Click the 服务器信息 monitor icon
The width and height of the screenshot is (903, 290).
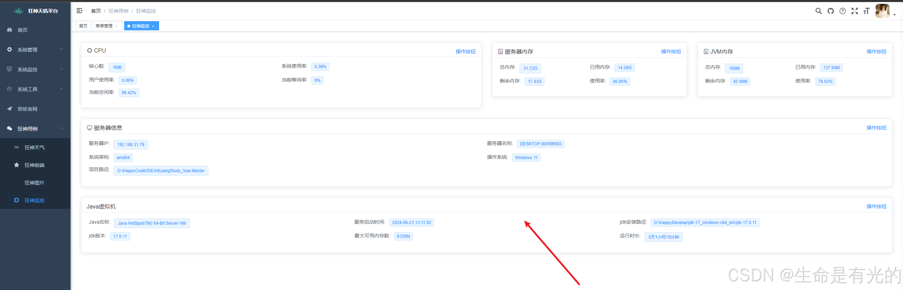pyautogui.click(x=90, y=128)
